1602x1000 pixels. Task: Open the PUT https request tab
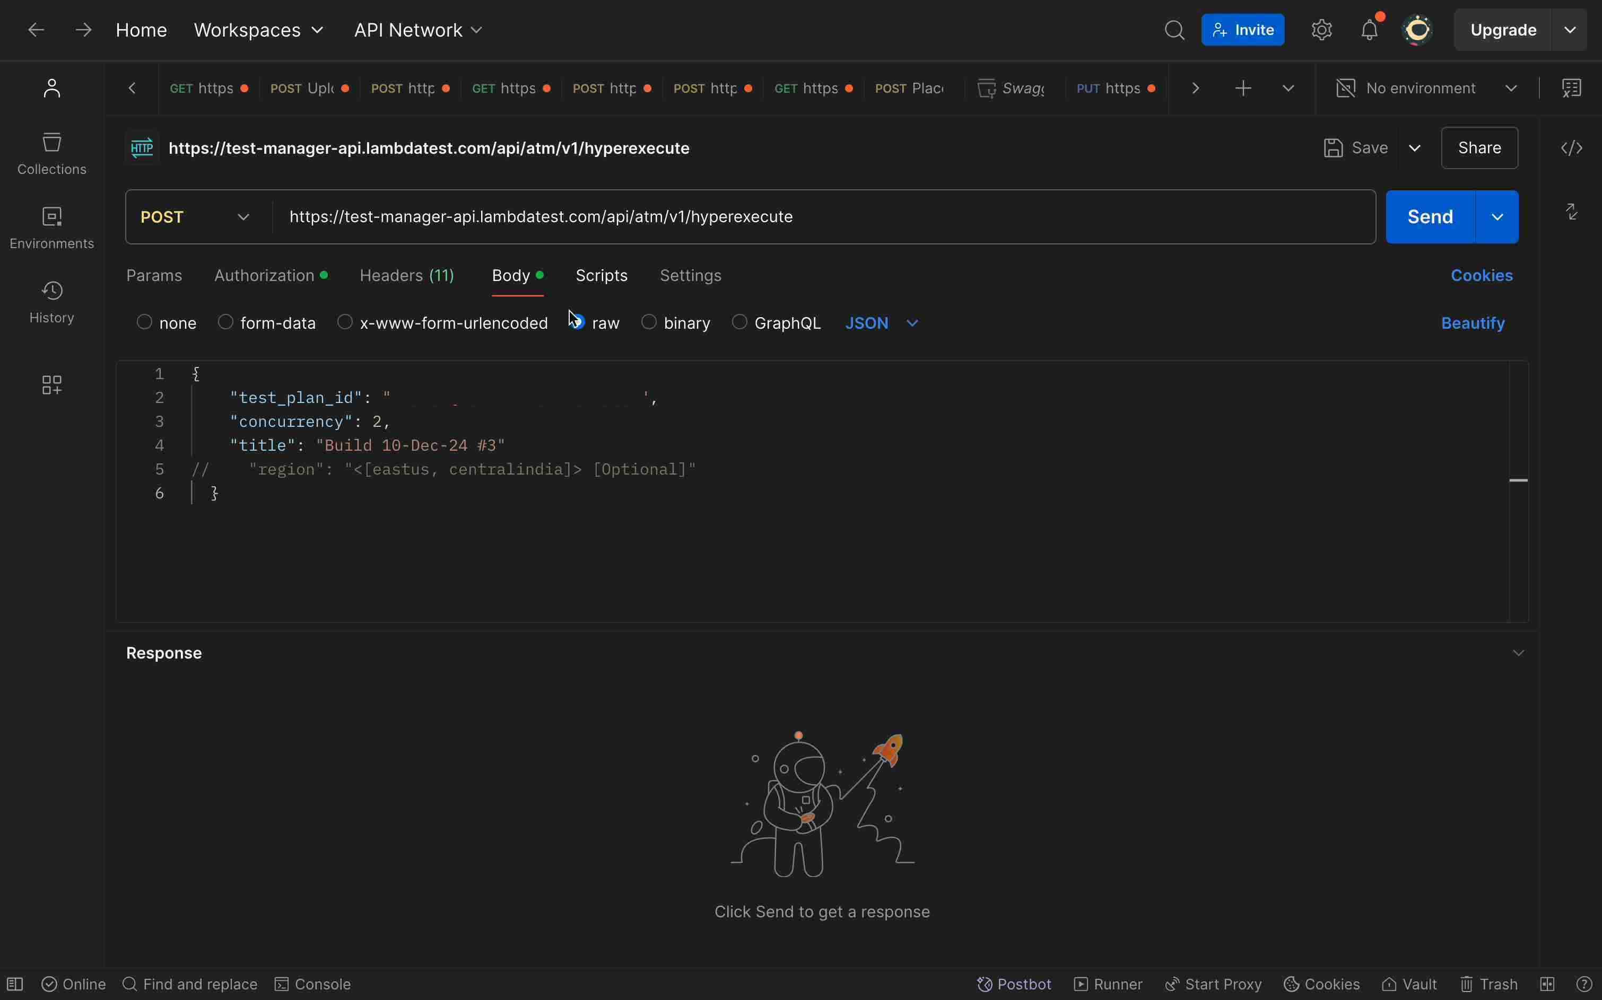1116,88
